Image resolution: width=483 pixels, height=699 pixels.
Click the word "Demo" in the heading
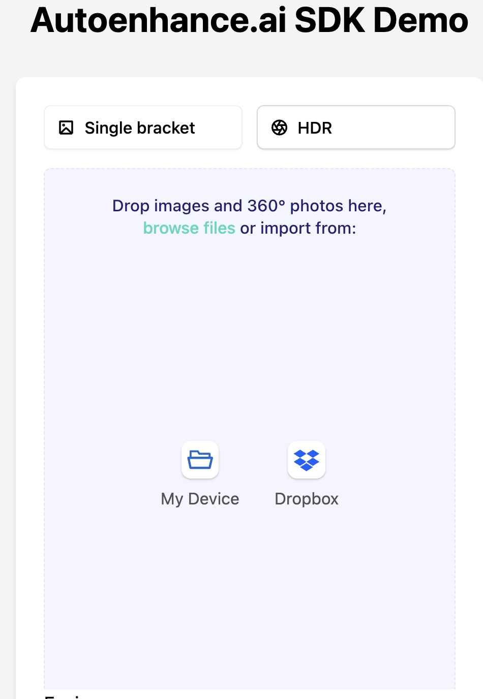pyautogui.click(x=420, y=20)
